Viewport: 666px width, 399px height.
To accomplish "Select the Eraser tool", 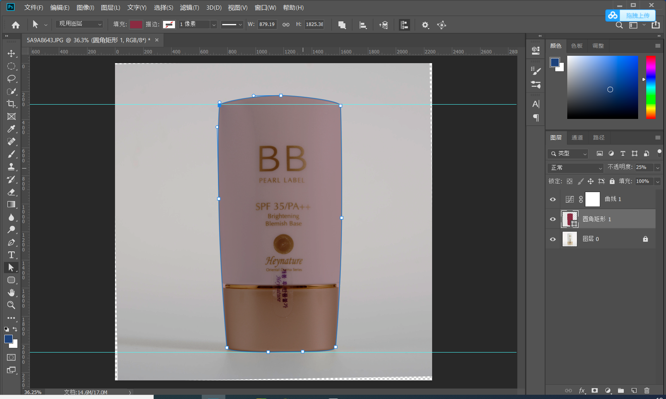I will click(x=11, y=192).
